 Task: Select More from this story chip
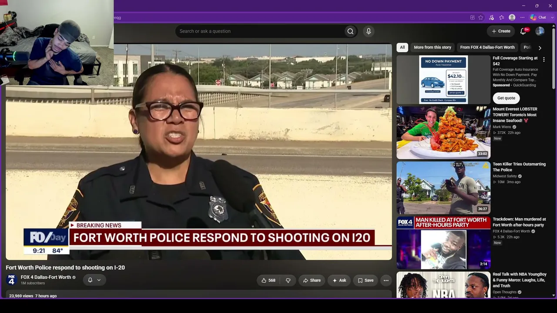(433, 47)
